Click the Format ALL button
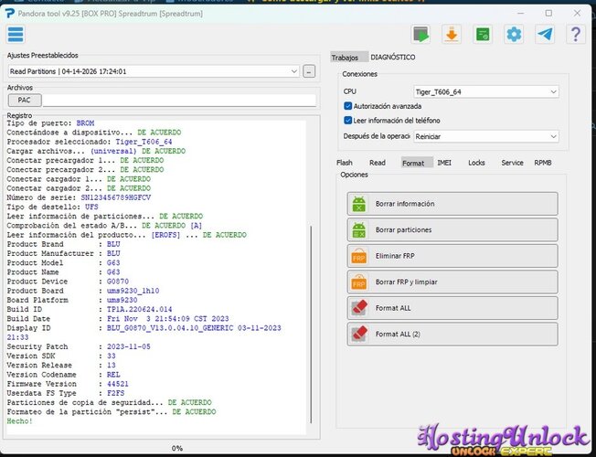The height and width of the screenshot is (457, 596). tap(452, 308)
